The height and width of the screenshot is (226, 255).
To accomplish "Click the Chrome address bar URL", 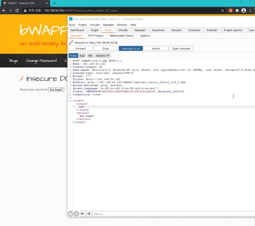I will (81, 10).
